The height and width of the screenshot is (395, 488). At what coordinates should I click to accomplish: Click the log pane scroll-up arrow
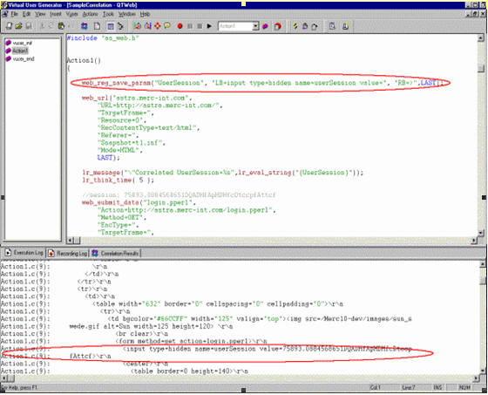pyautogui.click(x=483, y=264)
